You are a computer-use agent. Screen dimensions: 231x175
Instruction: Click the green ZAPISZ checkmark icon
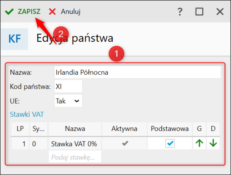[x=9, y=12]
